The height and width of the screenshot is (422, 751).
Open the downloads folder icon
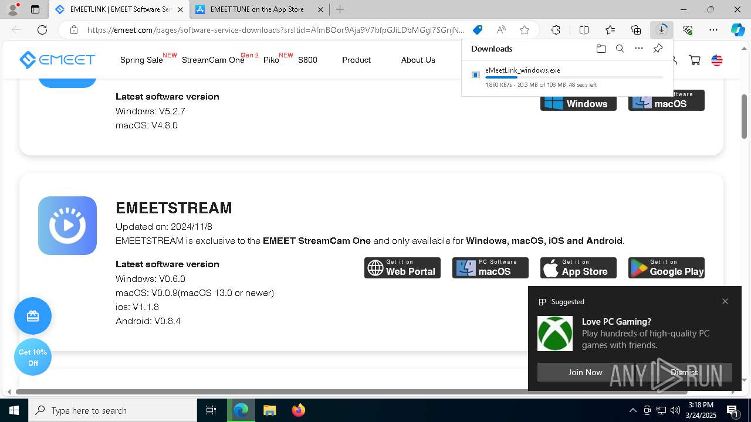click(601, 49)
